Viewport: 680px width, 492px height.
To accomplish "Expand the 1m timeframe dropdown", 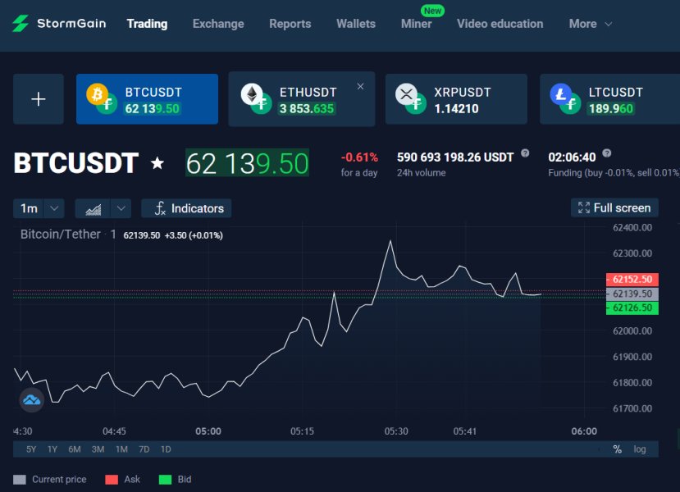I will point(54,208).
